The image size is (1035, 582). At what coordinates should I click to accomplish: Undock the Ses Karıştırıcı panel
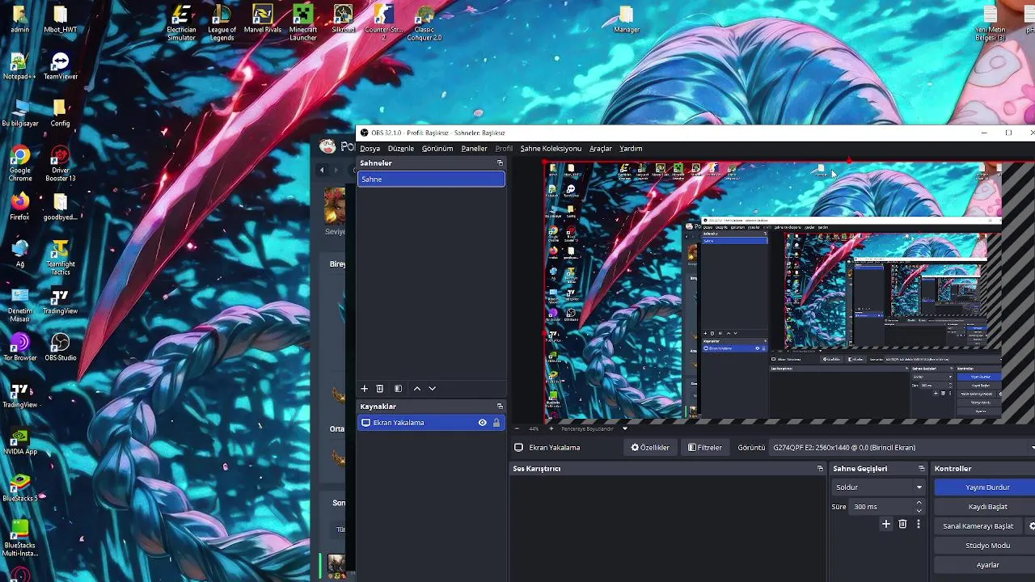point(820,469)
